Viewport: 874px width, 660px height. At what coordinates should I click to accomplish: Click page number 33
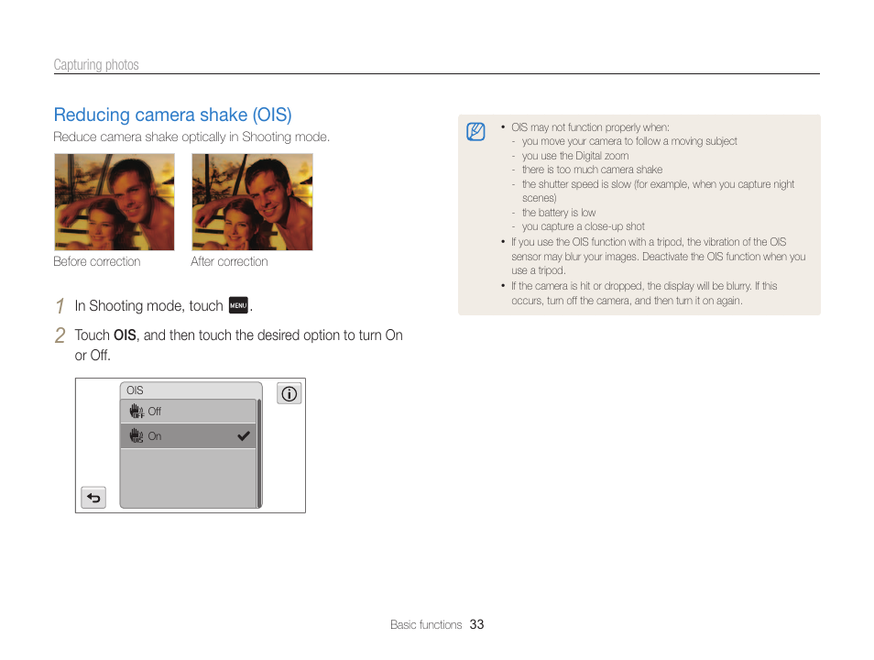(476, 624)
